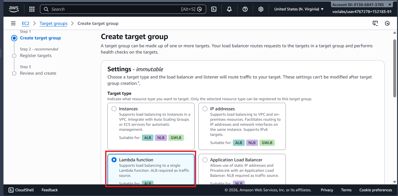Image resolution: width=398 pixels, height=196 pixels.
Task: Navigate to the EC2 breadcrumb link
Action: [26, 23]
